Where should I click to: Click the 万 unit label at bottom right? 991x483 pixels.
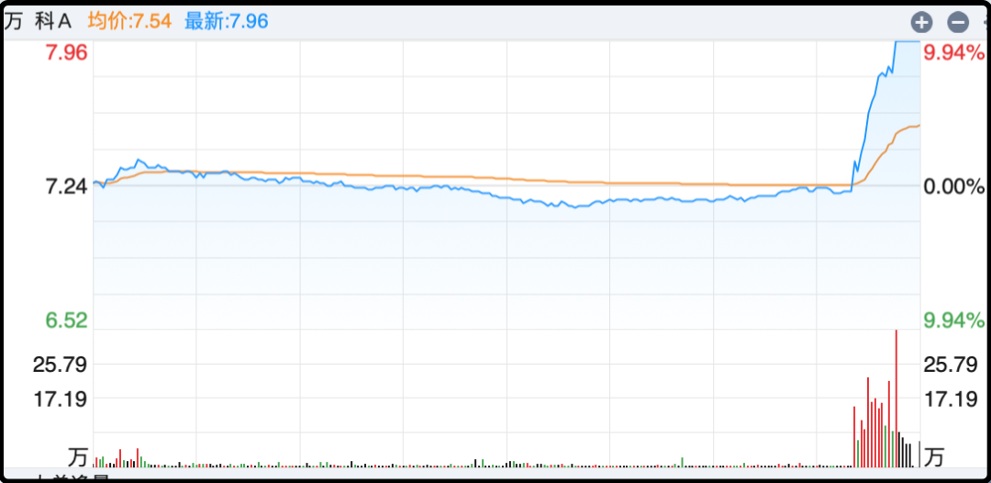pos(934,456)
